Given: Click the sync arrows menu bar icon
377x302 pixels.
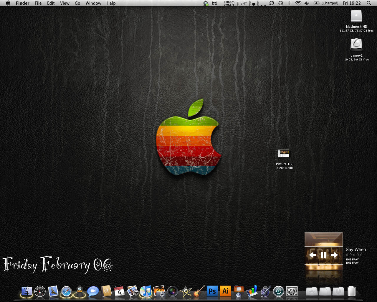Looking at the screenshot, I should pos(272,3).
